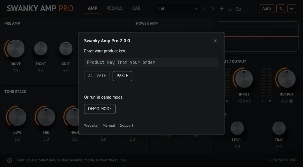Click the DRIVE value 3.5
This screenshot has width=303, height=167.
point(15,71)
